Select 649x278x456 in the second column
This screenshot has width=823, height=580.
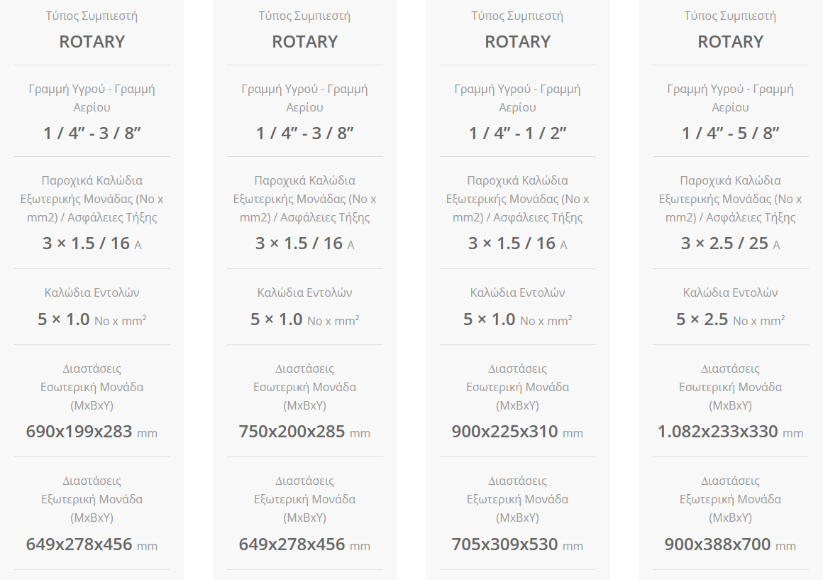[292, 545]
